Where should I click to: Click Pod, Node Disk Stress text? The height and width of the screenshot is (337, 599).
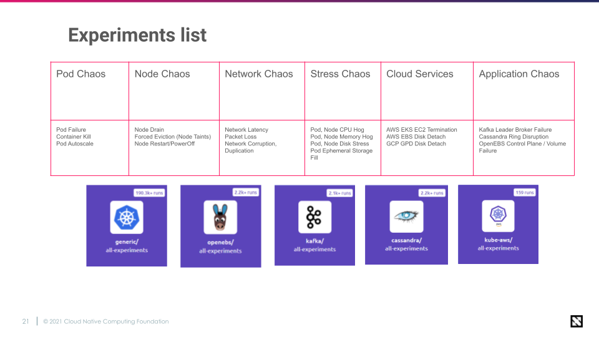pyautogui.click(x=339, y=144)
